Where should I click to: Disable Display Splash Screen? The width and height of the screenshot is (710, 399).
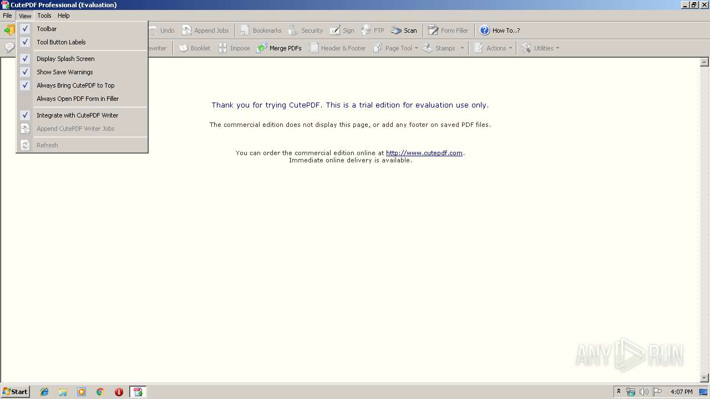click(x=82, y=59)
